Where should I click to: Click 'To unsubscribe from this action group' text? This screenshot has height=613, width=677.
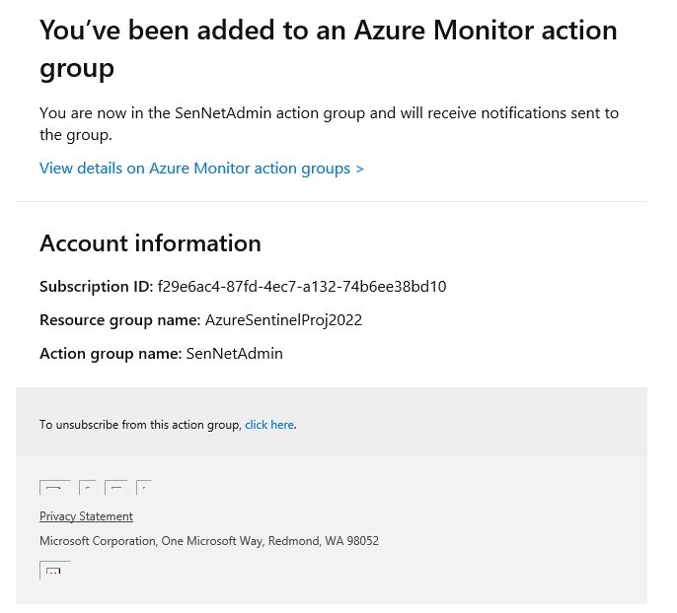140,425
